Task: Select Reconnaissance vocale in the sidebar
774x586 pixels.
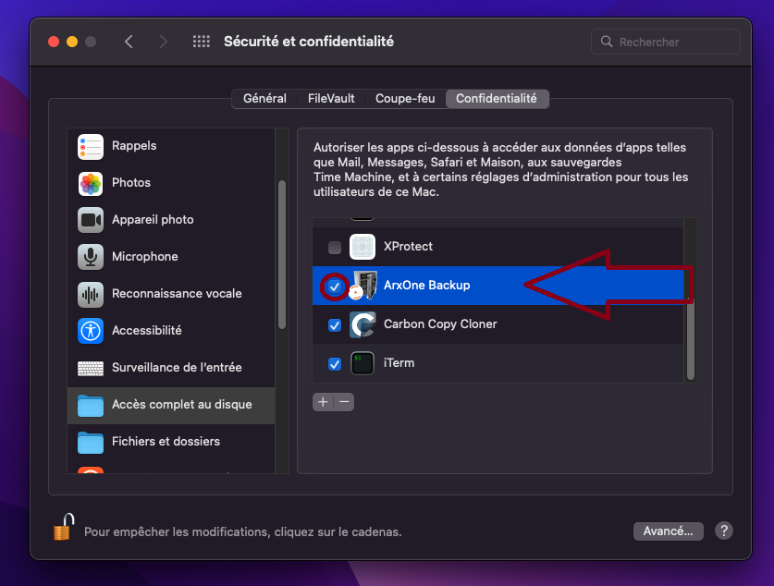Action: tap(91, 294)
